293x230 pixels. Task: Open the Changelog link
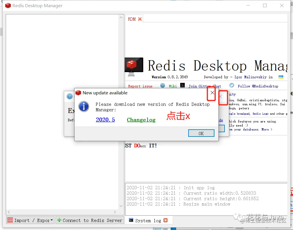click(141, 120)
